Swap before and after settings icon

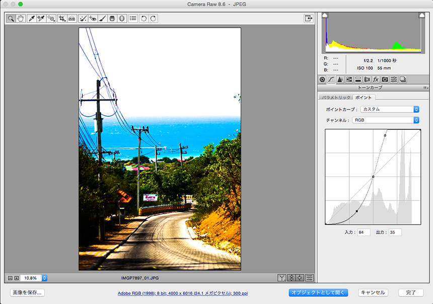pyautogui.click(x=291, y=278)
